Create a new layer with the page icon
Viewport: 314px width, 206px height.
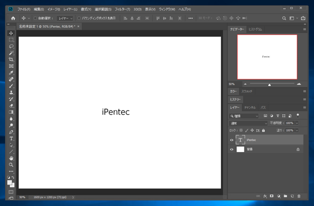[x=292, y=196]
